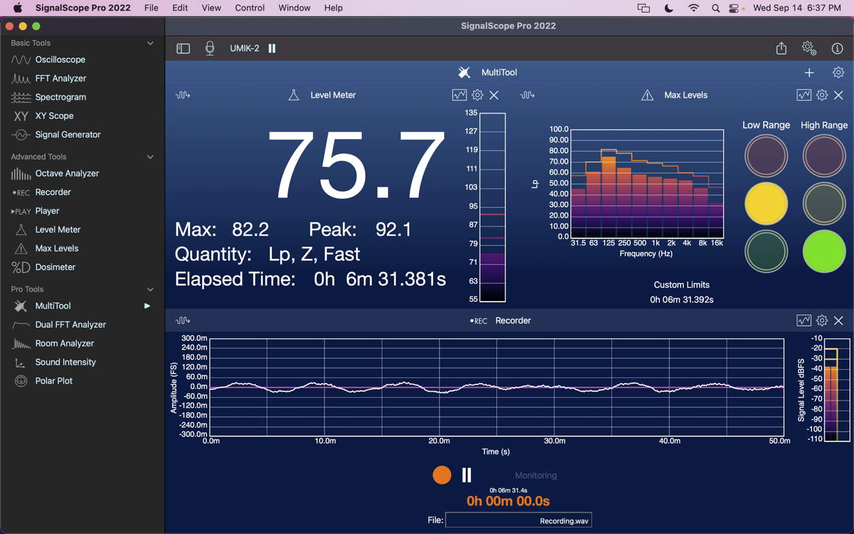Image resolution: width=854 pixels, height=534 pixels.
Task: Click the Monitoring status text
Action: [x=536, y=475]
